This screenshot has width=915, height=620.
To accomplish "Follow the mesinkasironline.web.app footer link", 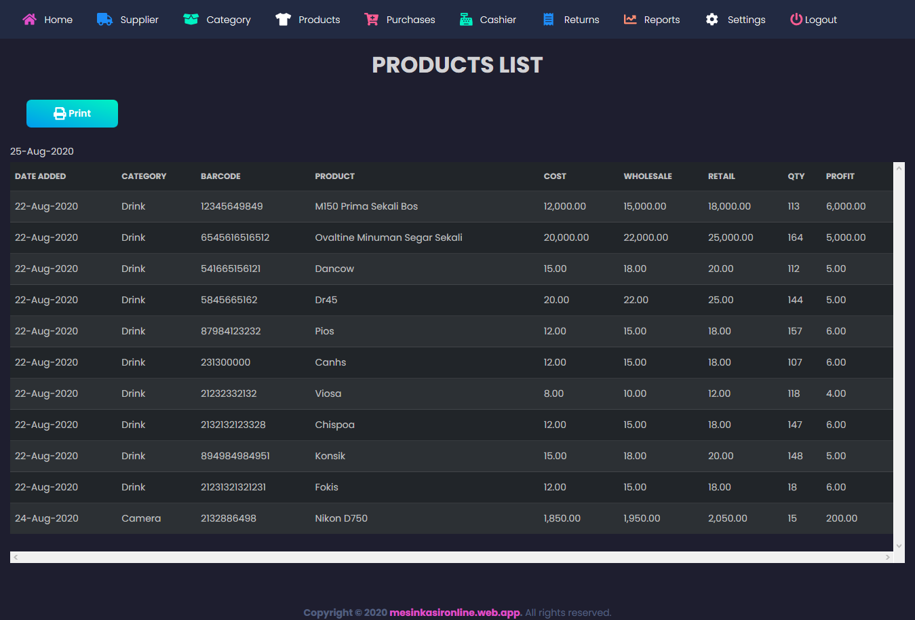I will [455, 613].
